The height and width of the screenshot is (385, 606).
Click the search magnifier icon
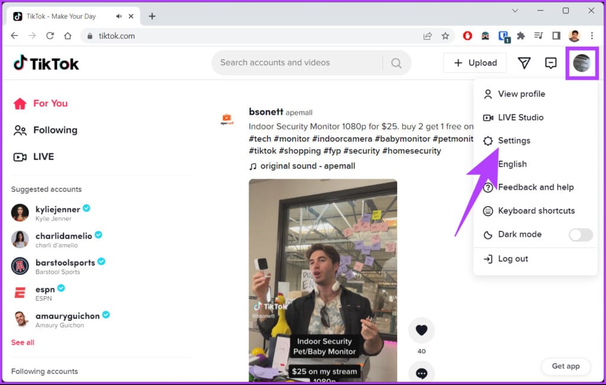click(x=396, y=63)
